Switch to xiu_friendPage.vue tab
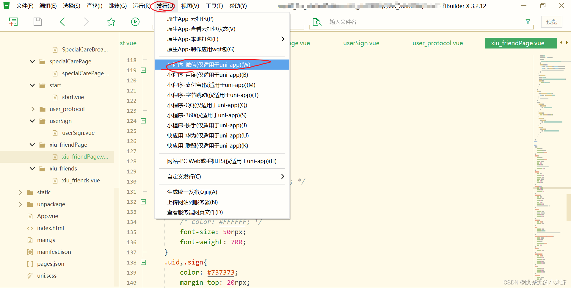571x288 pixels. tap(521, 43)
